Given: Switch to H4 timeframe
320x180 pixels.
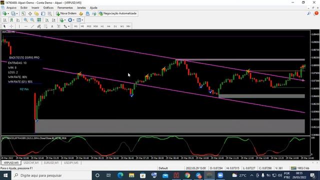Looking at the screenshot, I should [108, 26].
